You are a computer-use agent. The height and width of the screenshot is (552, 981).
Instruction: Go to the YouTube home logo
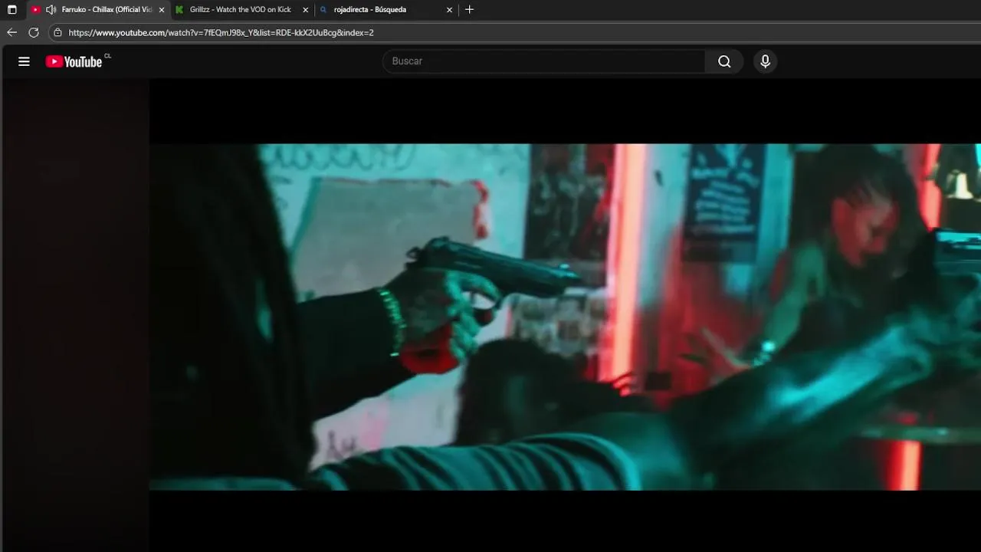[74, 61]
